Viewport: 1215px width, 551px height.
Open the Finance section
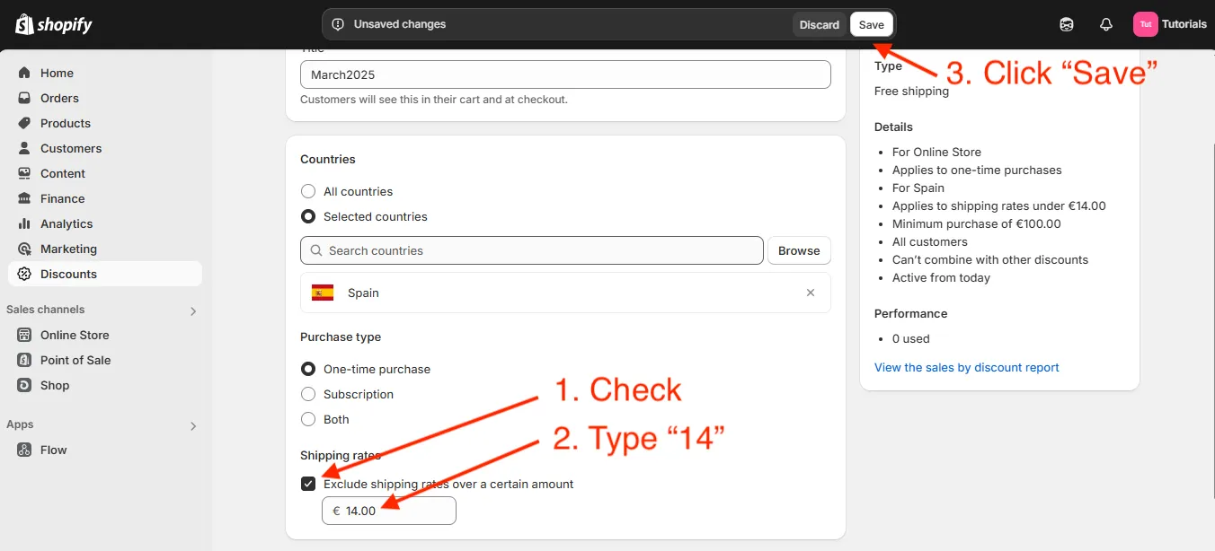click(x=63, y=198)
